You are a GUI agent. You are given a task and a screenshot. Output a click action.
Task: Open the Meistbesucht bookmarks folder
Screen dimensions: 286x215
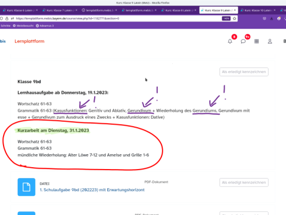click(x=23, y=26)
